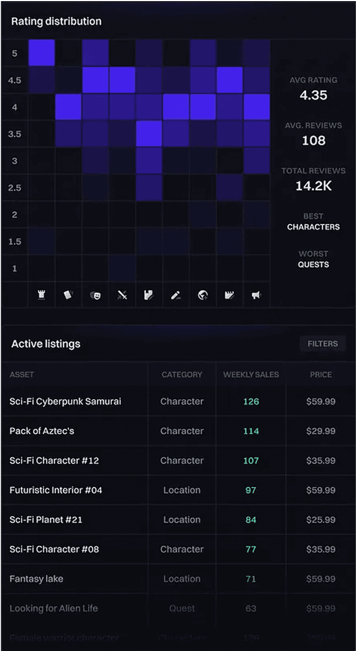Screen dimensions: 356x651
Task: Click the megaphone announcements category icon
Action: point(255,295)
